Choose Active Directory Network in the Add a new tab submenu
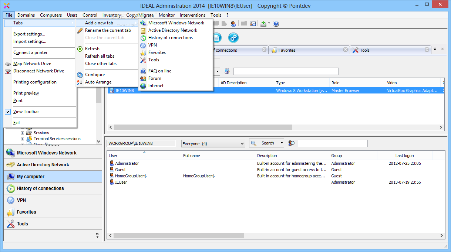This screenshot has width=451, height=252. tap(173, 30)
